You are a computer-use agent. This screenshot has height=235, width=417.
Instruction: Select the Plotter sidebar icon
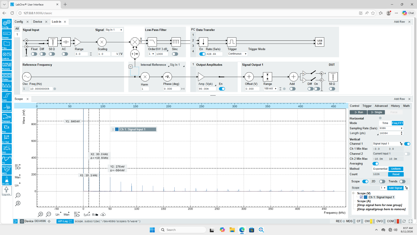7,76
